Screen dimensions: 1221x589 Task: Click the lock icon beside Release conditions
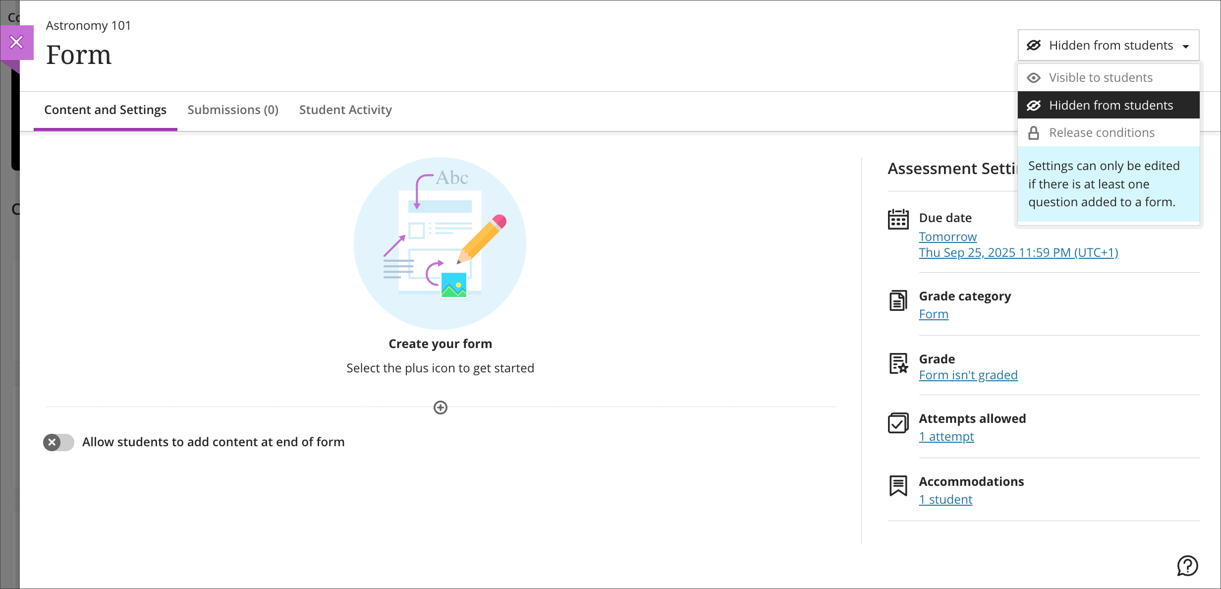[x=1033, y=133]
